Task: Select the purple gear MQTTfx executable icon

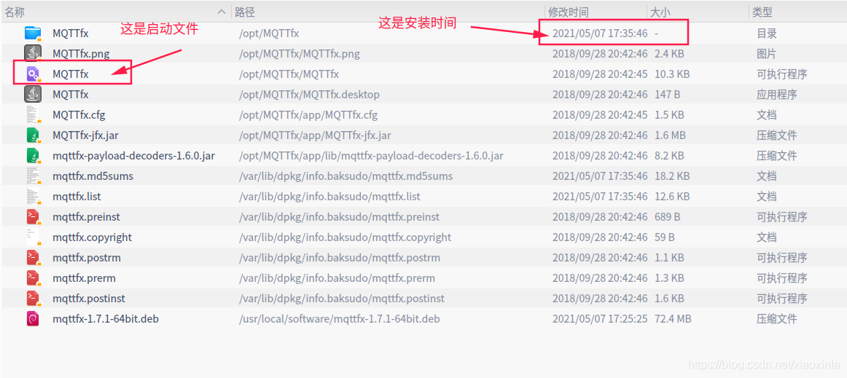Action: (x=33, y=74)
